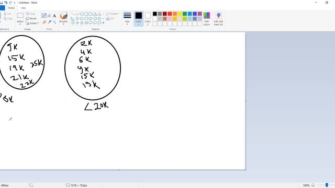Pick the green color swatch
The width and height of the screenshot is (335, 188).
[x=185, y=14]
